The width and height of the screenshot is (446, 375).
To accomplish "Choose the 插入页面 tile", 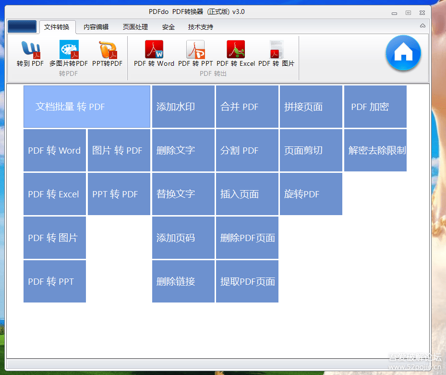I will click(x=247, y=194).
